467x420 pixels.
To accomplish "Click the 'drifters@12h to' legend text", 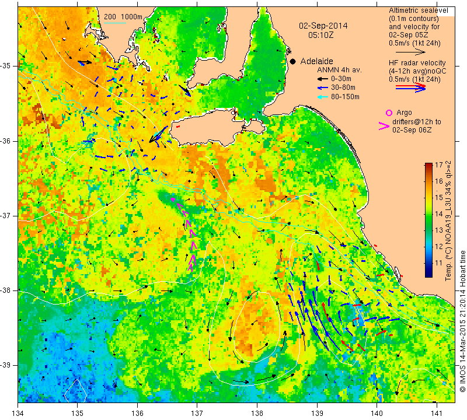I will point(416,122).
